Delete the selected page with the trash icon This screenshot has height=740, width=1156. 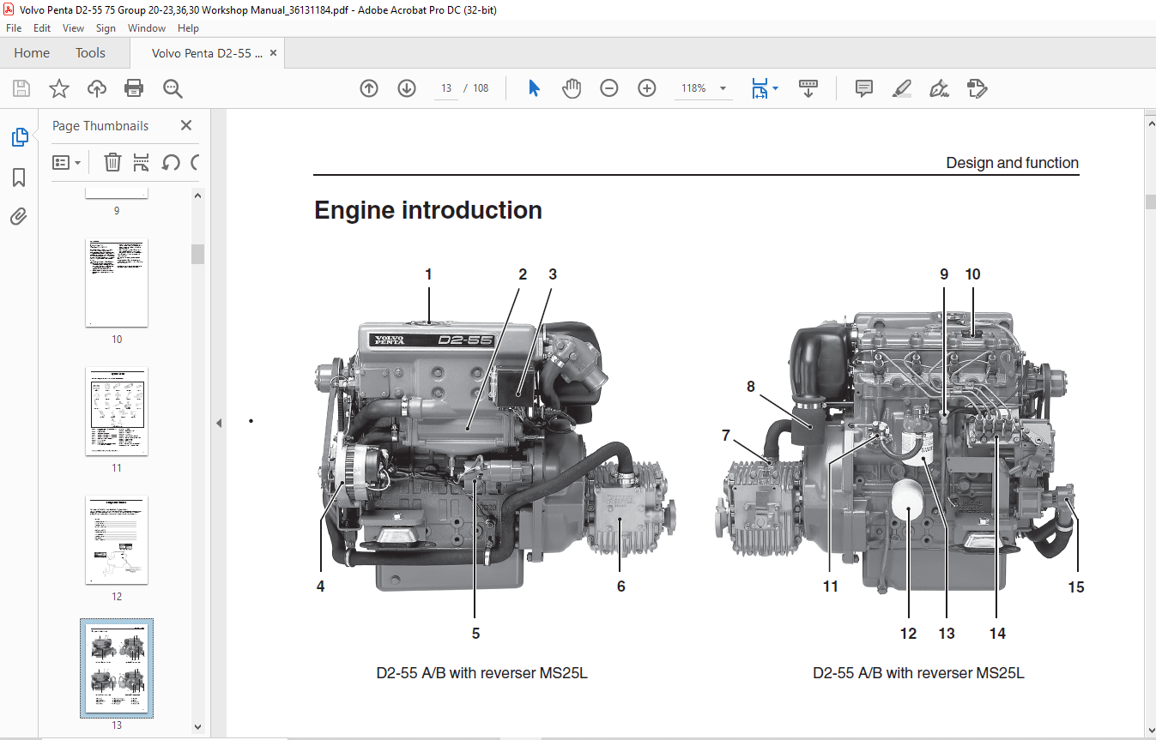tap(112, 162)
